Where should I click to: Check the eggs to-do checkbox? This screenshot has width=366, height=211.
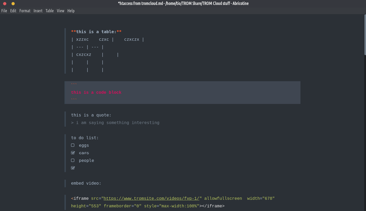(x=73, y=145)
